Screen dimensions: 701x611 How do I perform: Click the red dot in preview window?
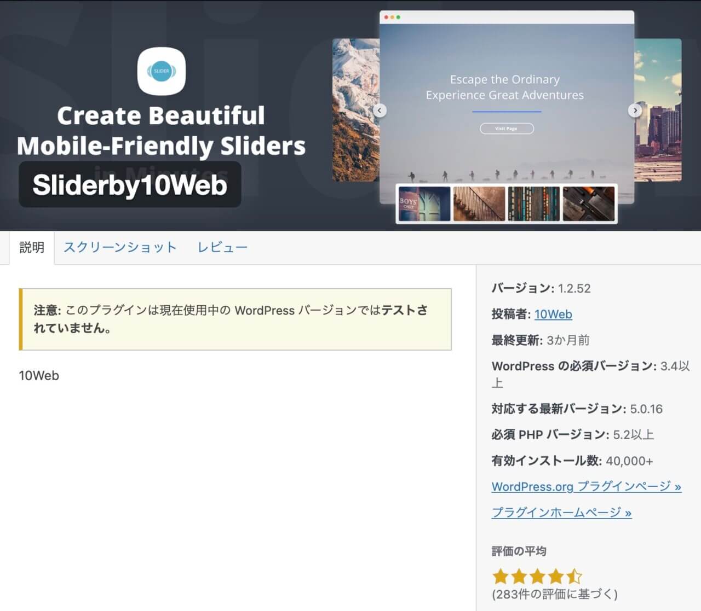(x=386, y=18)
